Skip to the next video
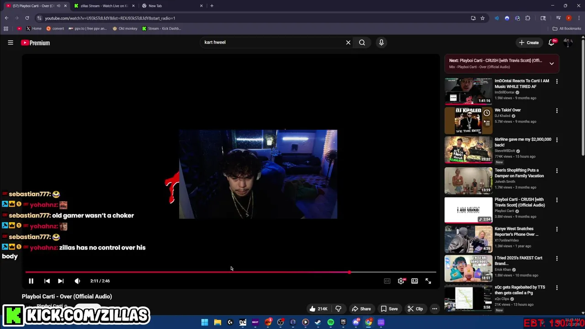 coord(61,281)
